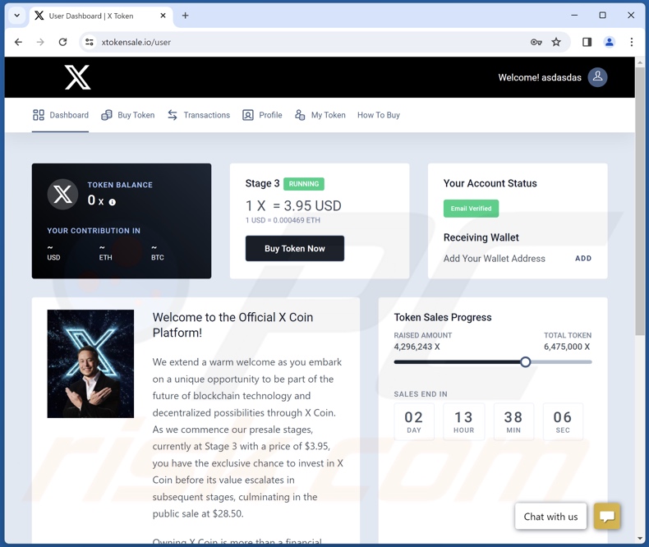The image size is (649, 547).
Task: Click the site information icon in address bar
Action: pyautogui.click(x=89, y=42)
